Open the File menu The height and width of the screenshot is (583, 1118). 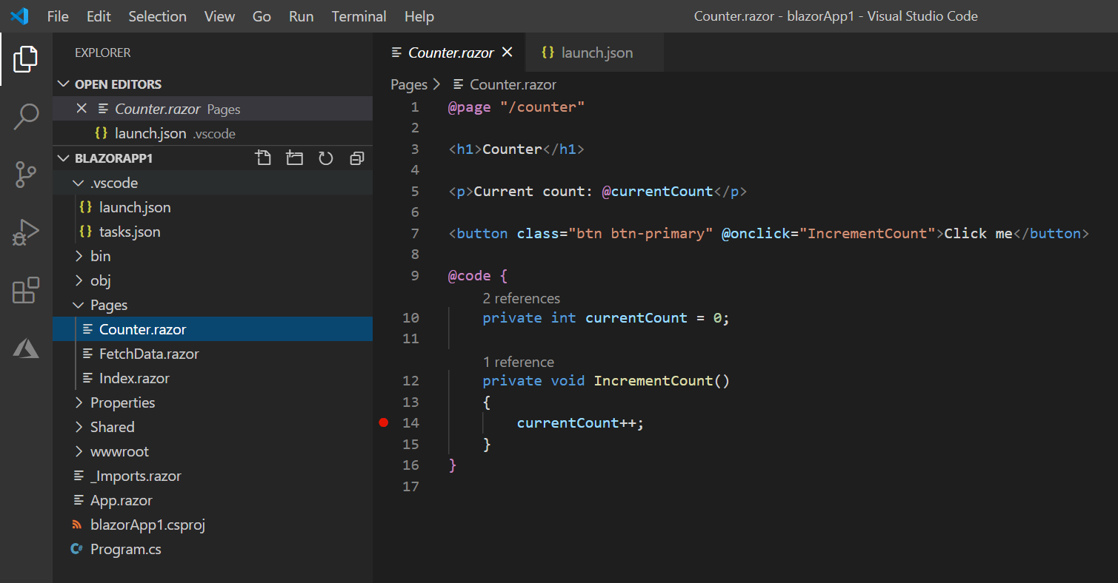[58, 16]
